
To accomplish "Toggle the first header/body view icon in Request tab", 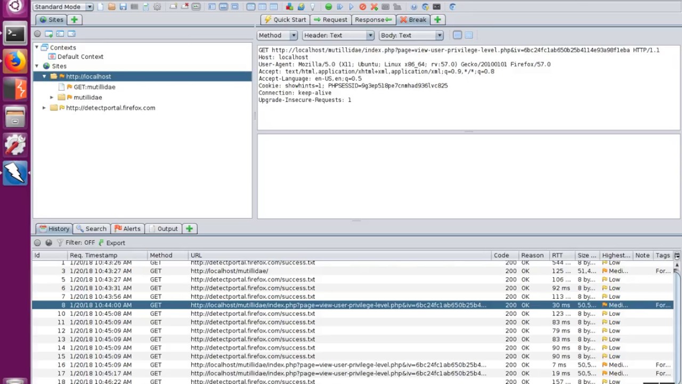I will click(457, 35).
